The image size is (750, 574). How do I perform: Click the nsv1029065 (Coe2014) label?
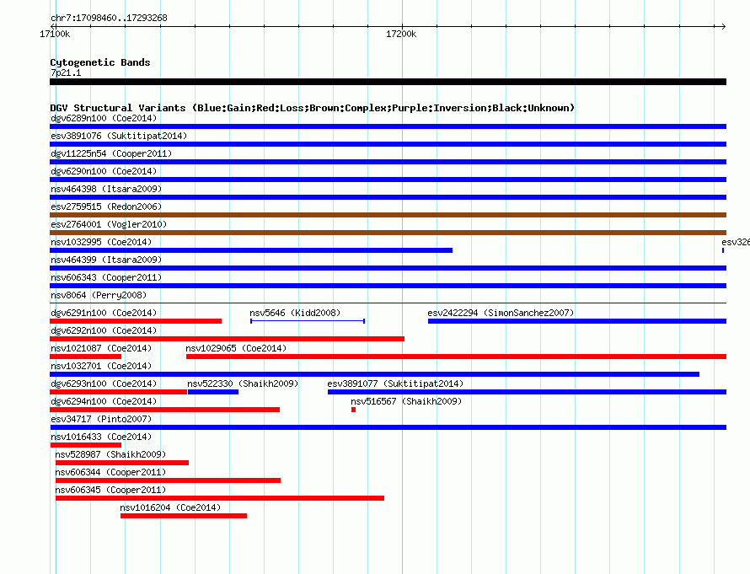click(x=236, y=348)
